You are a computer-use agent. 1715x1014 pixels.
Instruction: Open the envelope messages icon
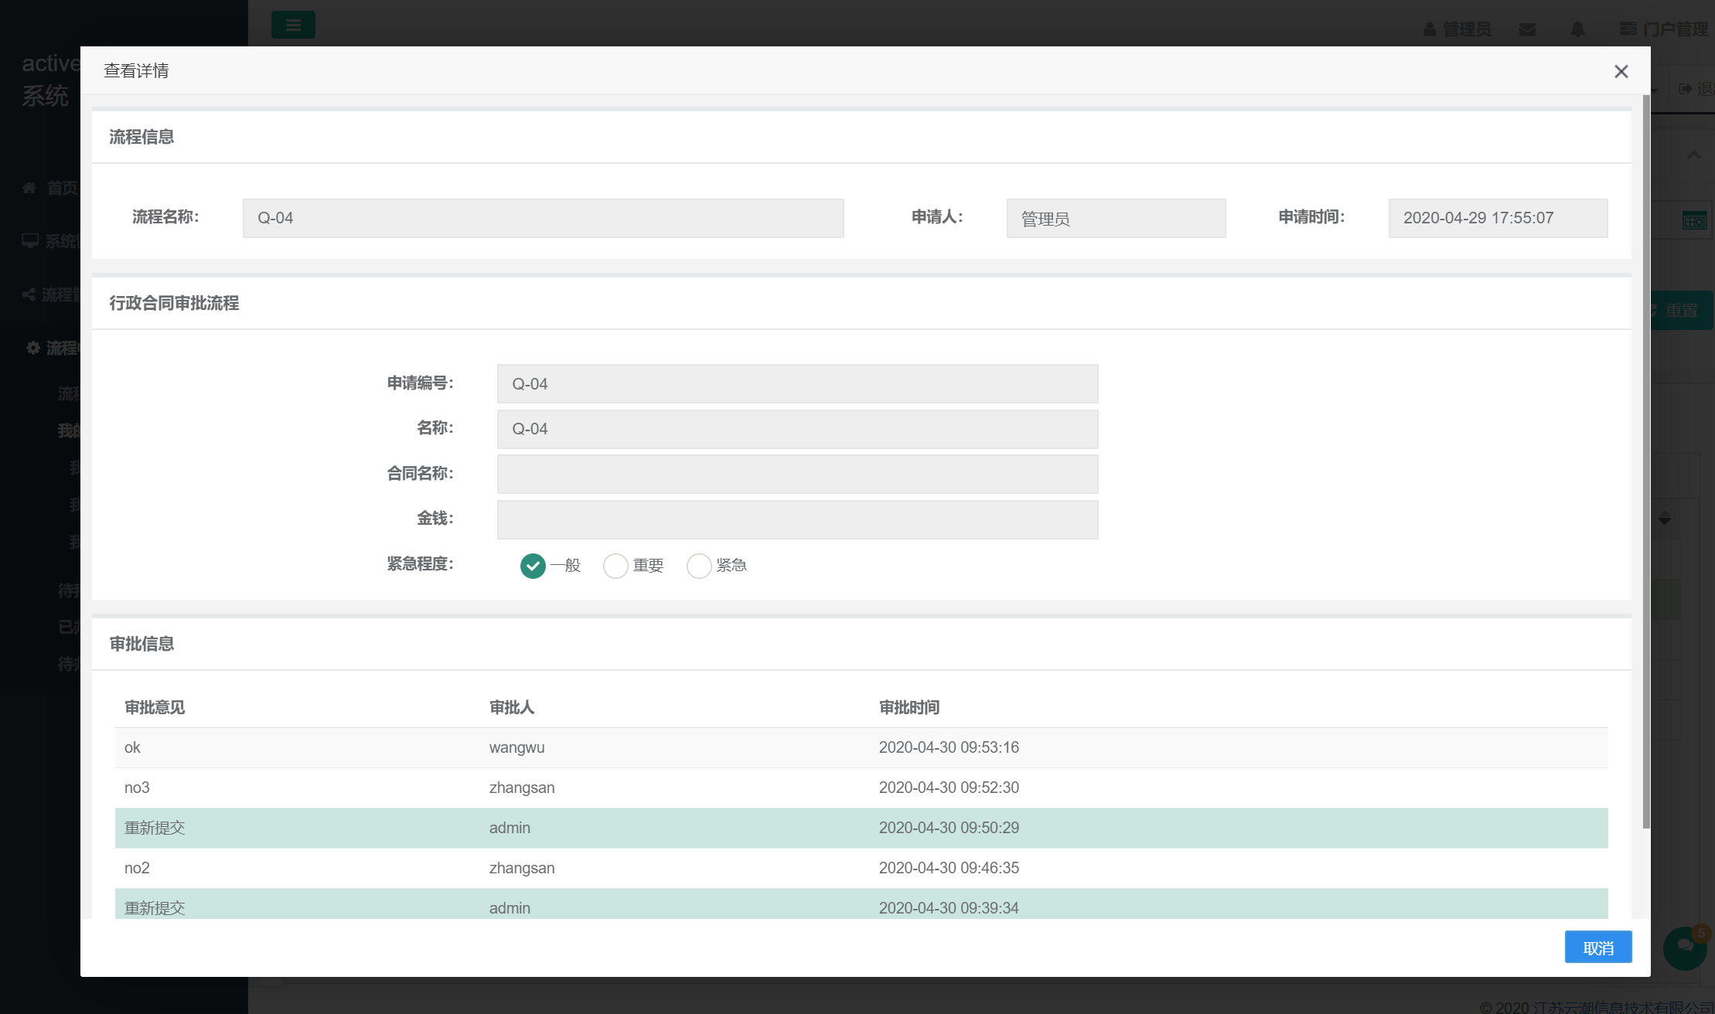(x=1527, y=29)
